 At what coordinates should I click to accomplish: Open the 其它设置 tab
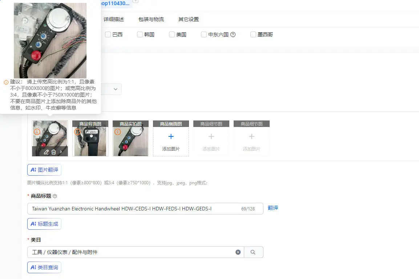[x=188, y=19]
